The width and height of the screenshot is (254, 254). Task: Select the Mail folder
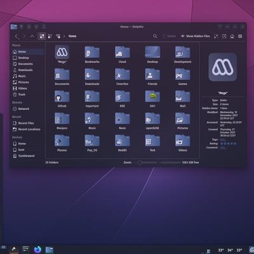(x=183, y=98)
